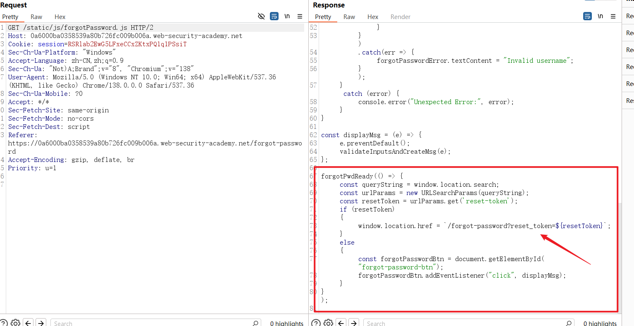
Task: Click the const queryString line in Response
Action: (x=419, y=185)
